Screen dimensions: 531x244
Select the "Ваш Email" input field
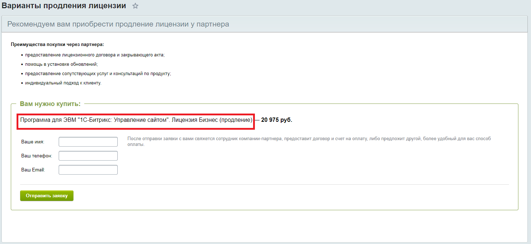(88, 170)
